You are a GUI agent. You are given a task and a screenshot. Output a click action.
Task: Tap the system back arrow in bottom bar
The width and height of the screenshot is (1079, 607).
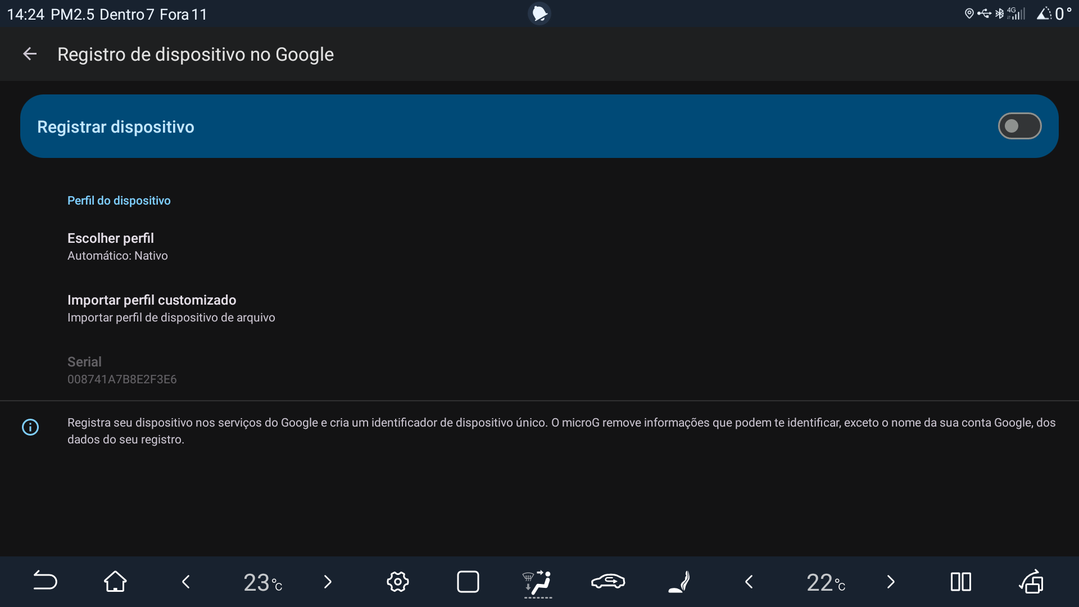tap(45, 581)
